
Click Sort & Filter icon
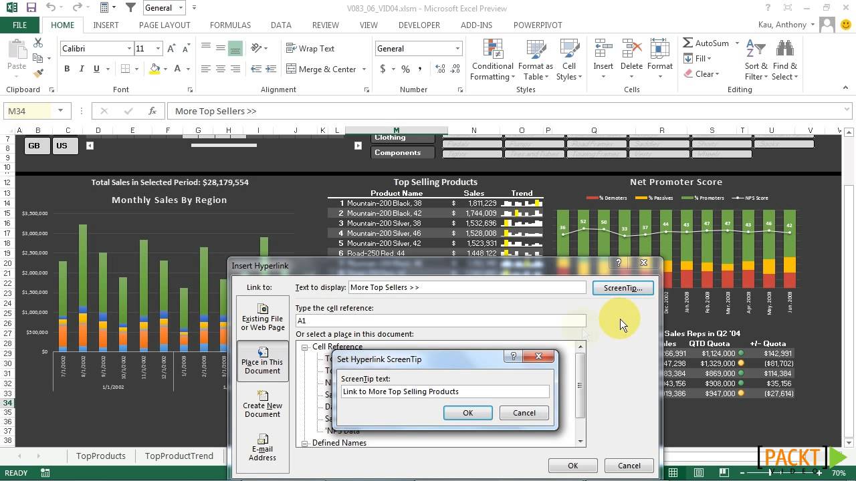[x=756, y=49]
